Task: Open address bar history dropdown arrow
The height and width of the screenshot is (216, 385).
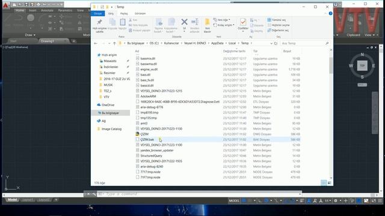Action: click(x=271, y=43)
